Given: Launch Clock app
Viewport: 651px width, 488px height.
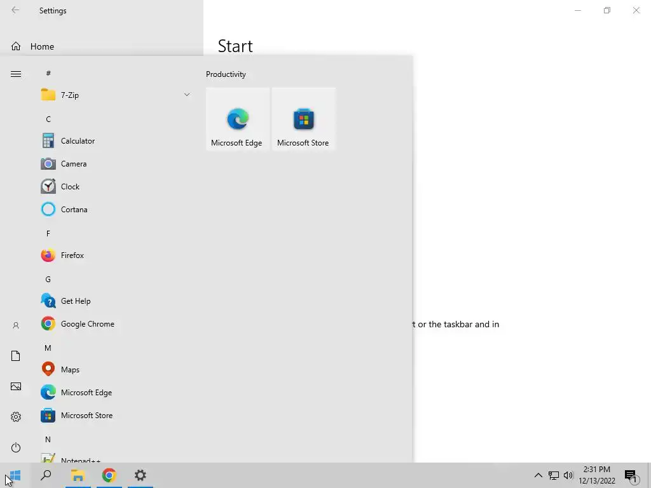Looking at the screenshot, I should point(116,187).
